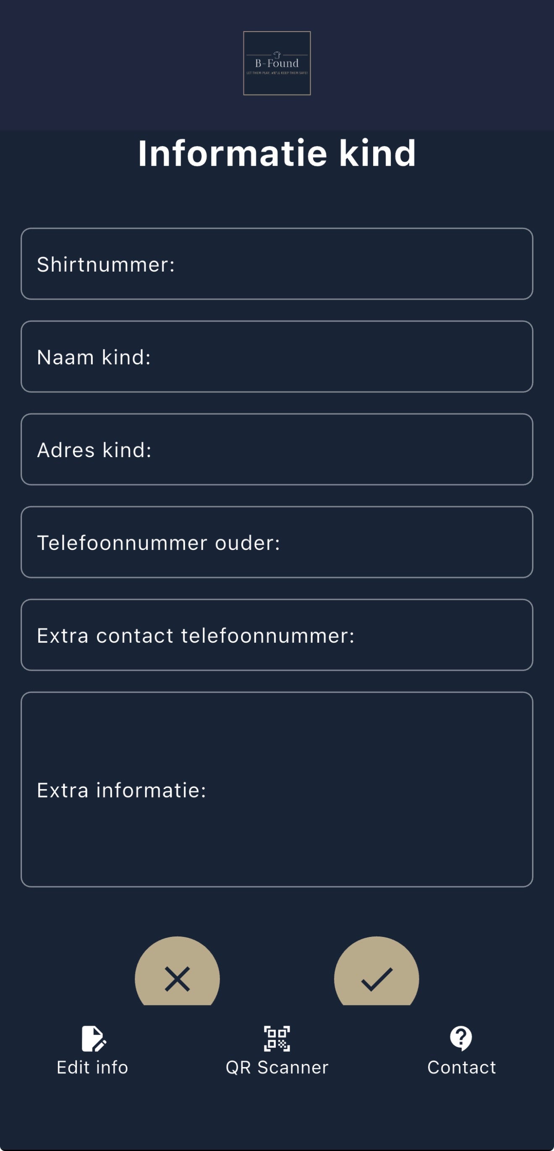Tap the 'Extra informatie:' label text
The image size is (554, 1151).
(122, 790)
